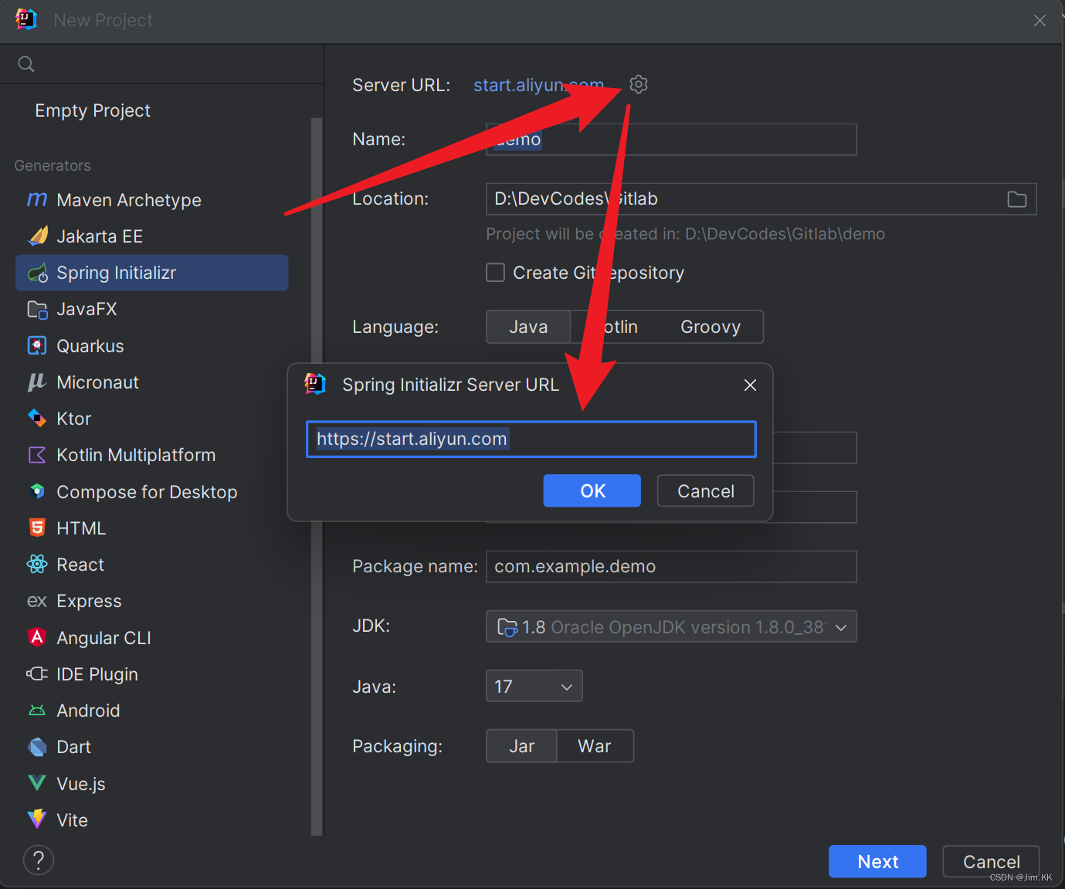Viewport: 1065px width, 889px height.
Task: Select Java language option
Action: 528,327
